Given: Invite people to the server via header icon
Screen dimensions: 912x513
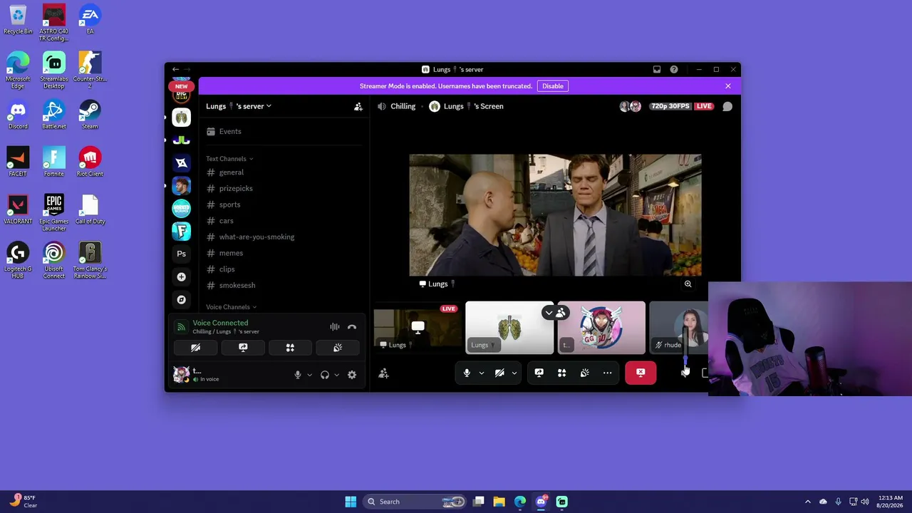Looking at the screenshot, I should click(358, 106).
